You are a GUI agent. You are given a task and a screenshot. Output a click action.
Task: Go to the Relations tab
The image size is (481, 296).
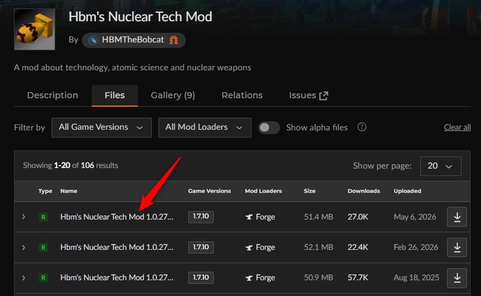tap(242, 95)
